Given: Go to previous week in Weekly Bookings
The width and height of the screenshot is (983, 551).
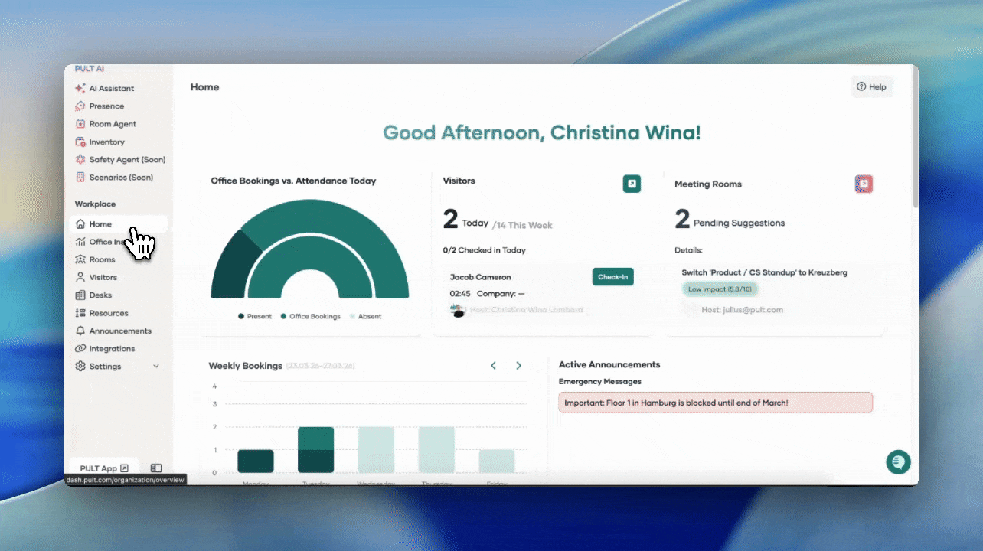Looking at the screenshot, I should pos(493,366).
